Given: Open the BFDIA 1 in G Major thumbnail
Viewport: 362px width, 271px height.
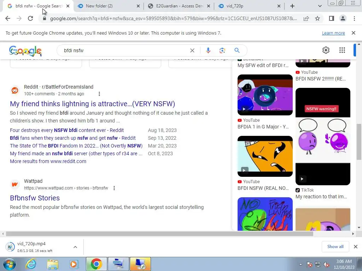Looking at the screenshot, I should [x=265, y=95].
